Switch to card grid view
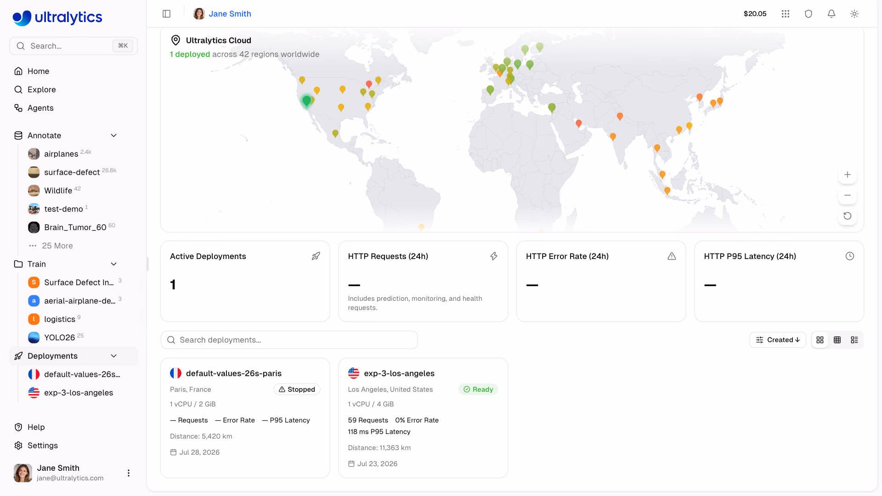Viewport: 882px width, 496px height. coord(820,340)
